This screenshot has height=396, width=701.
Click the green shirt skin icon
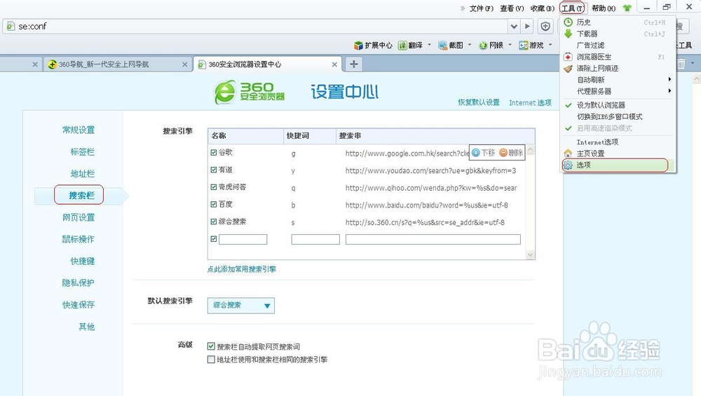tap(627, 8)
